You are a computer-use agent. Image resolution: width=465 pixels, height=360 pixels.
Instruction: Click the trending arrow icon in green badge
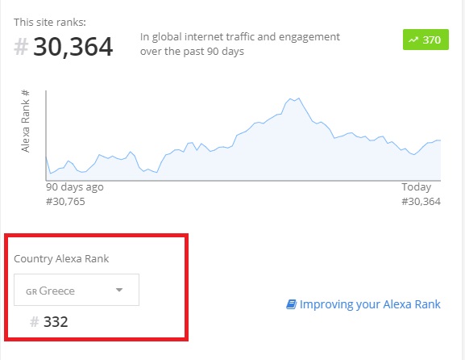[413, 40]
